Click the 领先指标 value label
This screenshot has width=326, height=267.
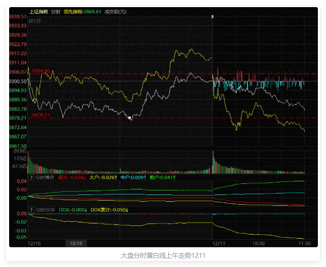[x=83, y=11]
